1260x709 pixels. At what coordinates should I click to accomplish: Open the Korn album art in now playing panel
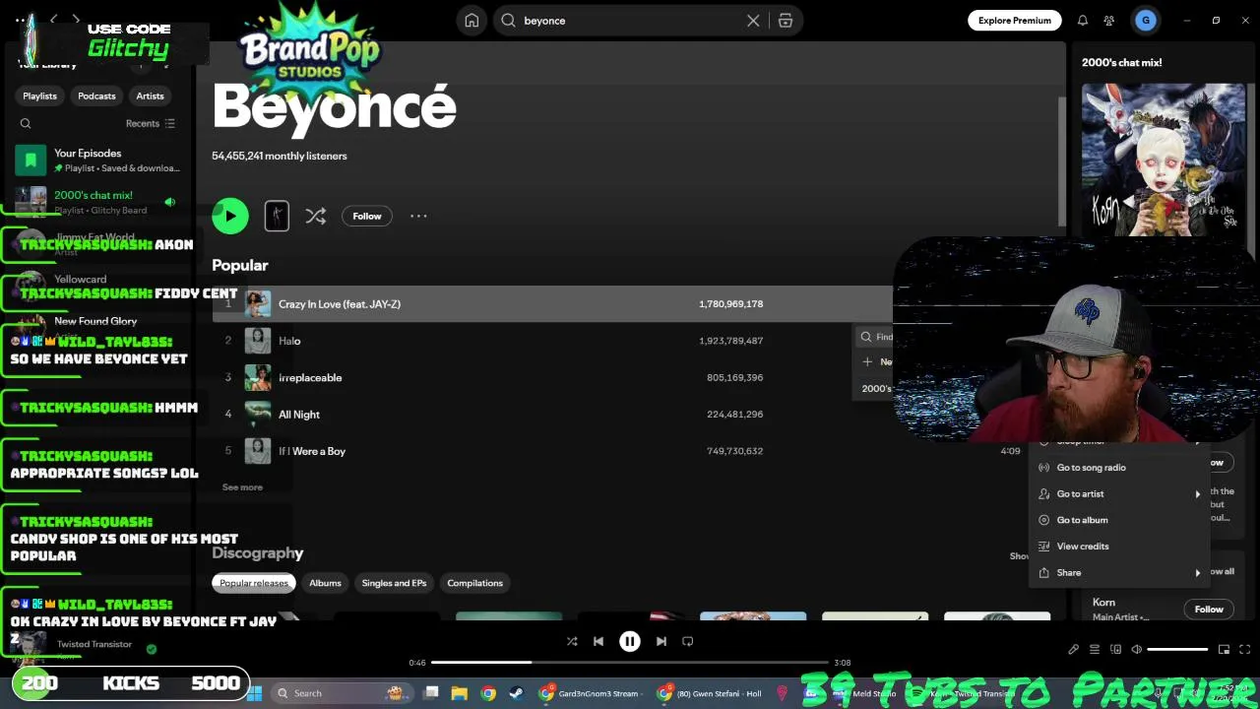pos(1164,160)
